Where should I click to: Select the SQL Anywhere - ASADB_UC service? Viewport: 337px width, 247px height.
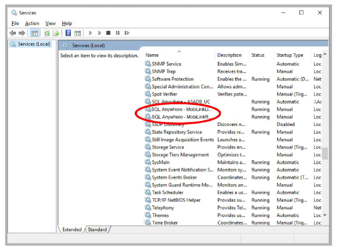(x=181, y=102)
